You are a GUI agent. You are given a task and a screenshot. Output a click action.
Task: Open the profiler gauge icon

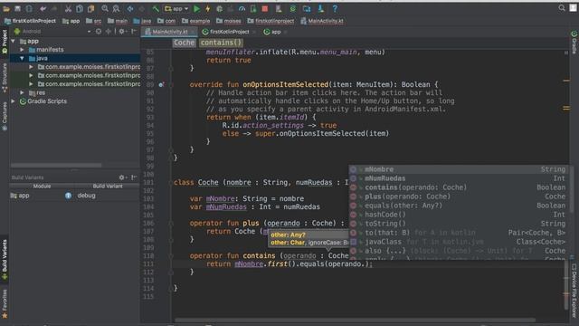[x=242, y=8]
